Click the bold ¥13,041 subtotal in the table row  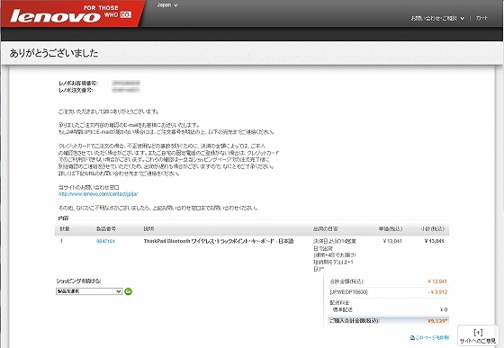click(434, 241)
